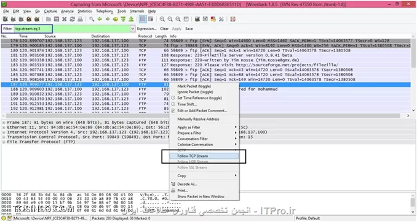Open the coloring rules icon

[x=213, y=19]
